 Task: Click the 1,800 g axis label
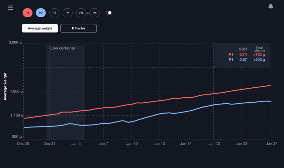point(16,91)
